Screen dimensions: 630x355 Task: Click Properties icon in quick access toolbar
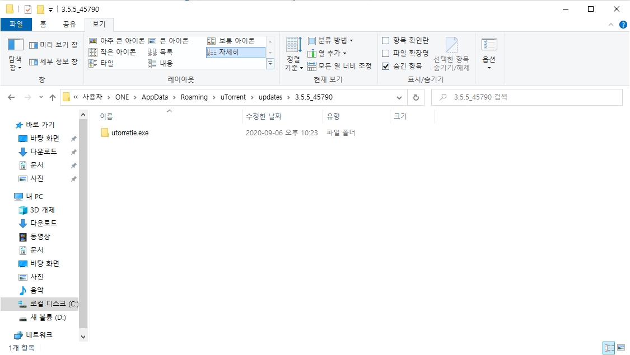tap(28, 10)
